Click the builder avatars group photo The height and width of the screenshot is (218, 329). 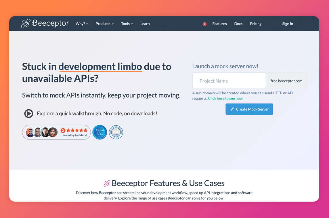coord(41,132)
